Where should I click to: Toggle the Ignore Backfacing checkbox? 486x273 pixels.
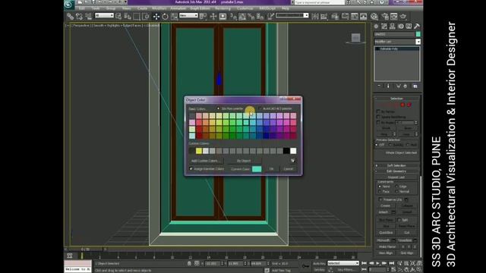(378, 117)
